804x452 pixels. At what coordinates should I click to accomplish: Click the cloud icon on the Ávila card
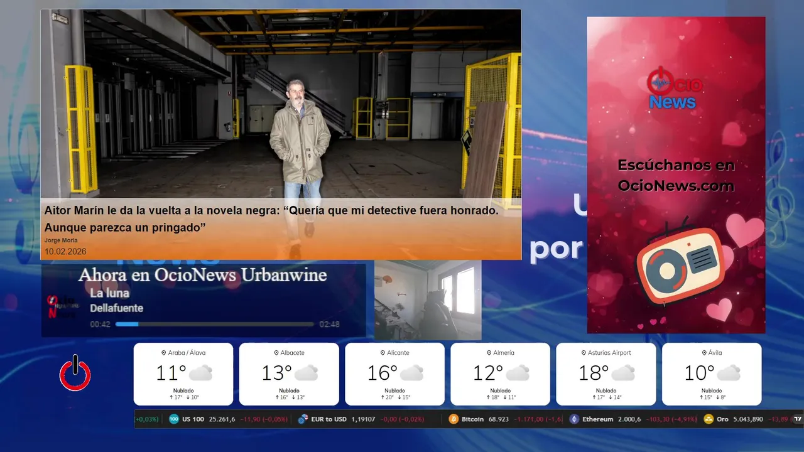(x=729, y=374)
